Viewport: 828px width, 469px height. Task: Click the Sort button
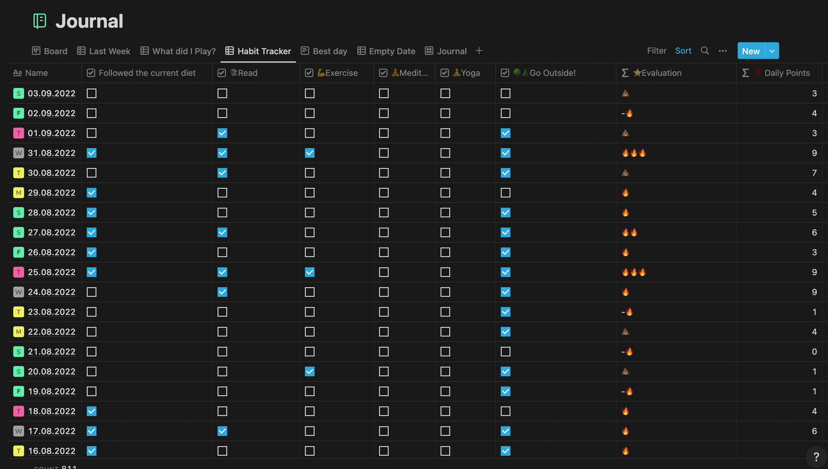click(683, 50)
